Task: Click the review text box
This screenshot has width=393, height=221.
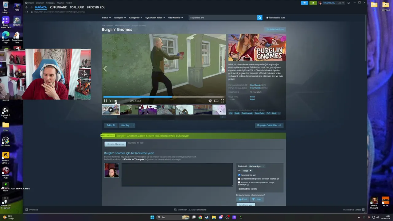Action: coord(177,175)
